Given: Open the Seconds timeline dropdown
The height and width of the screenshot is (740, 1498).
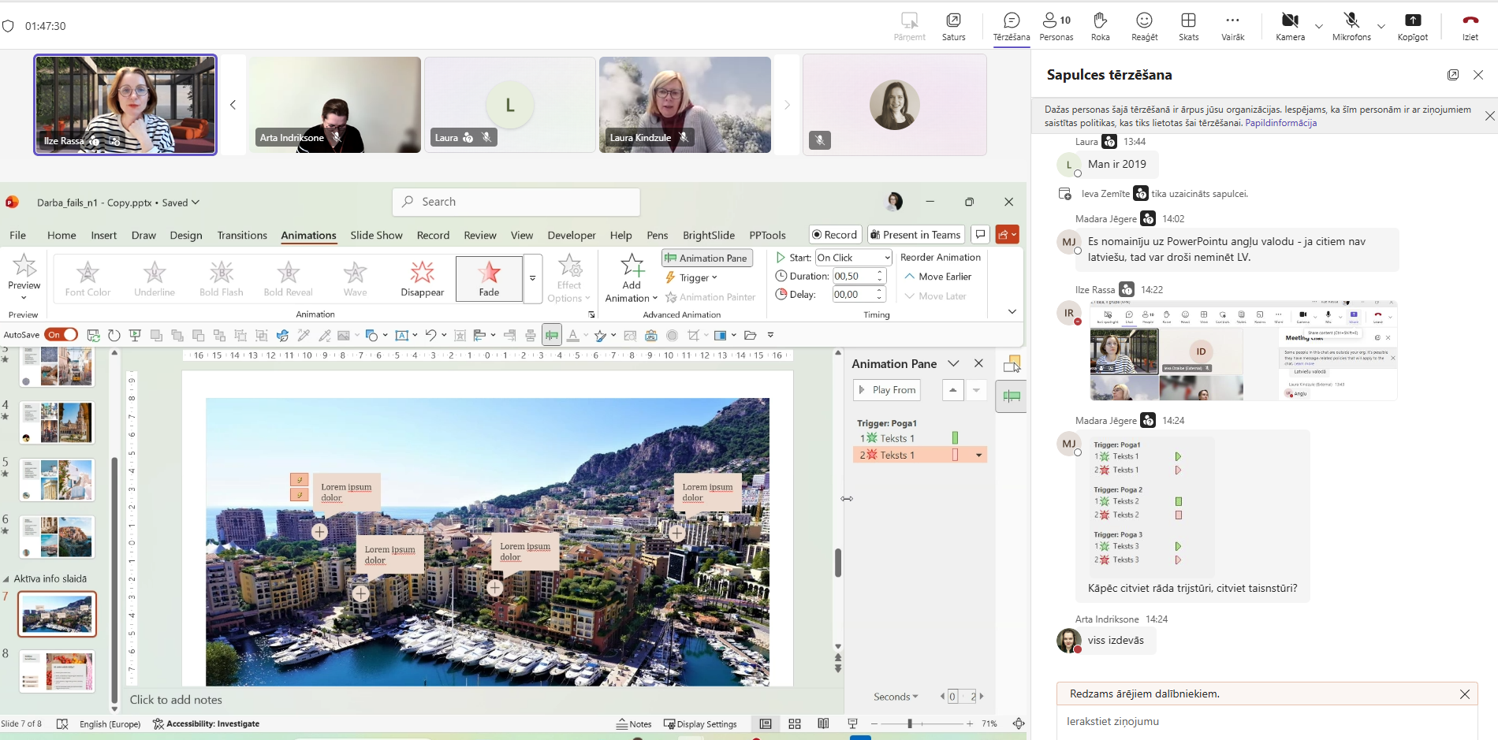Looking at the screenshot, I should click(x=896, y=697).
